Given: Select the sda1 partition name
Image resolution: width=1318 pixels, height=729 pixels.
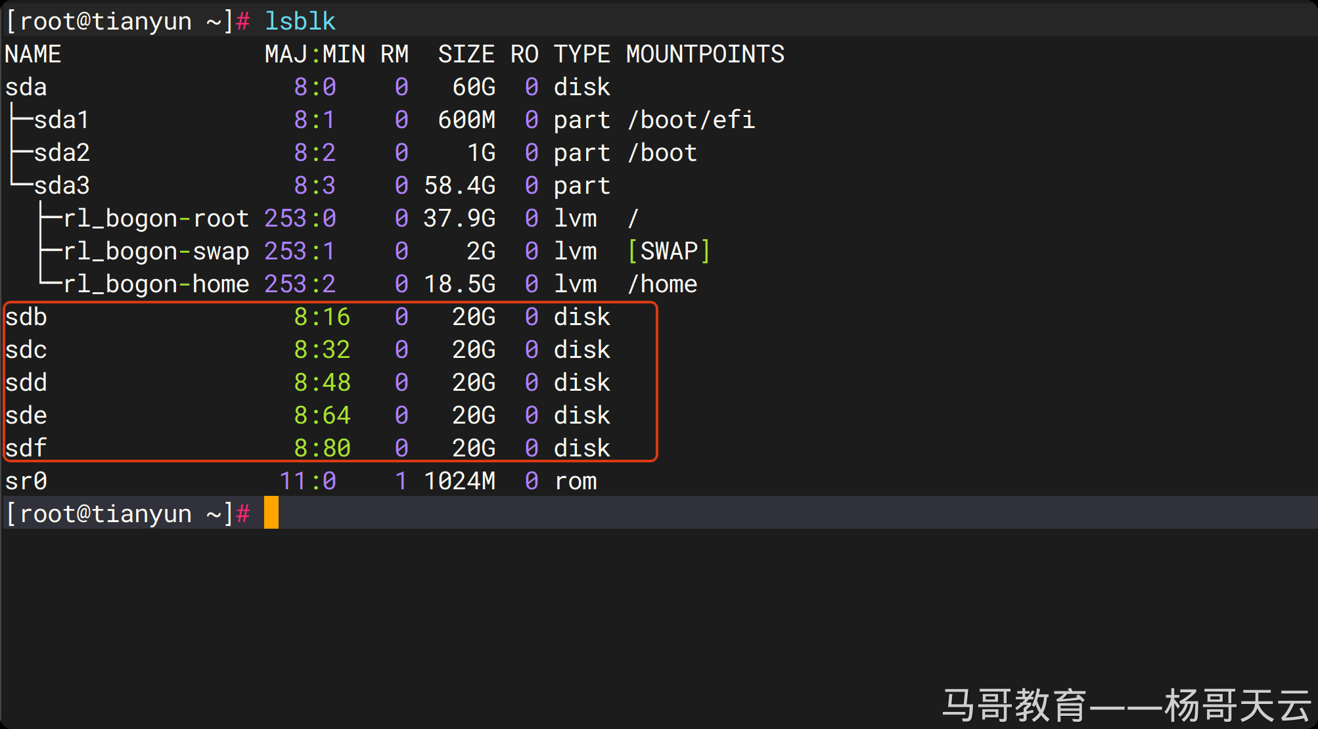Looking at the screenshot, I should tap(62, 120).
